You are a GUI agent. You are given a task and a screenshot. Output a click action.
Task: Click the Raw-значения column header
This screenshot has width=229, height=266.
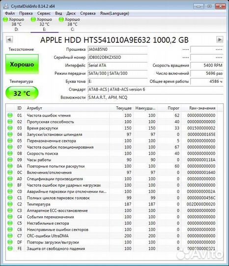[200, 108]
